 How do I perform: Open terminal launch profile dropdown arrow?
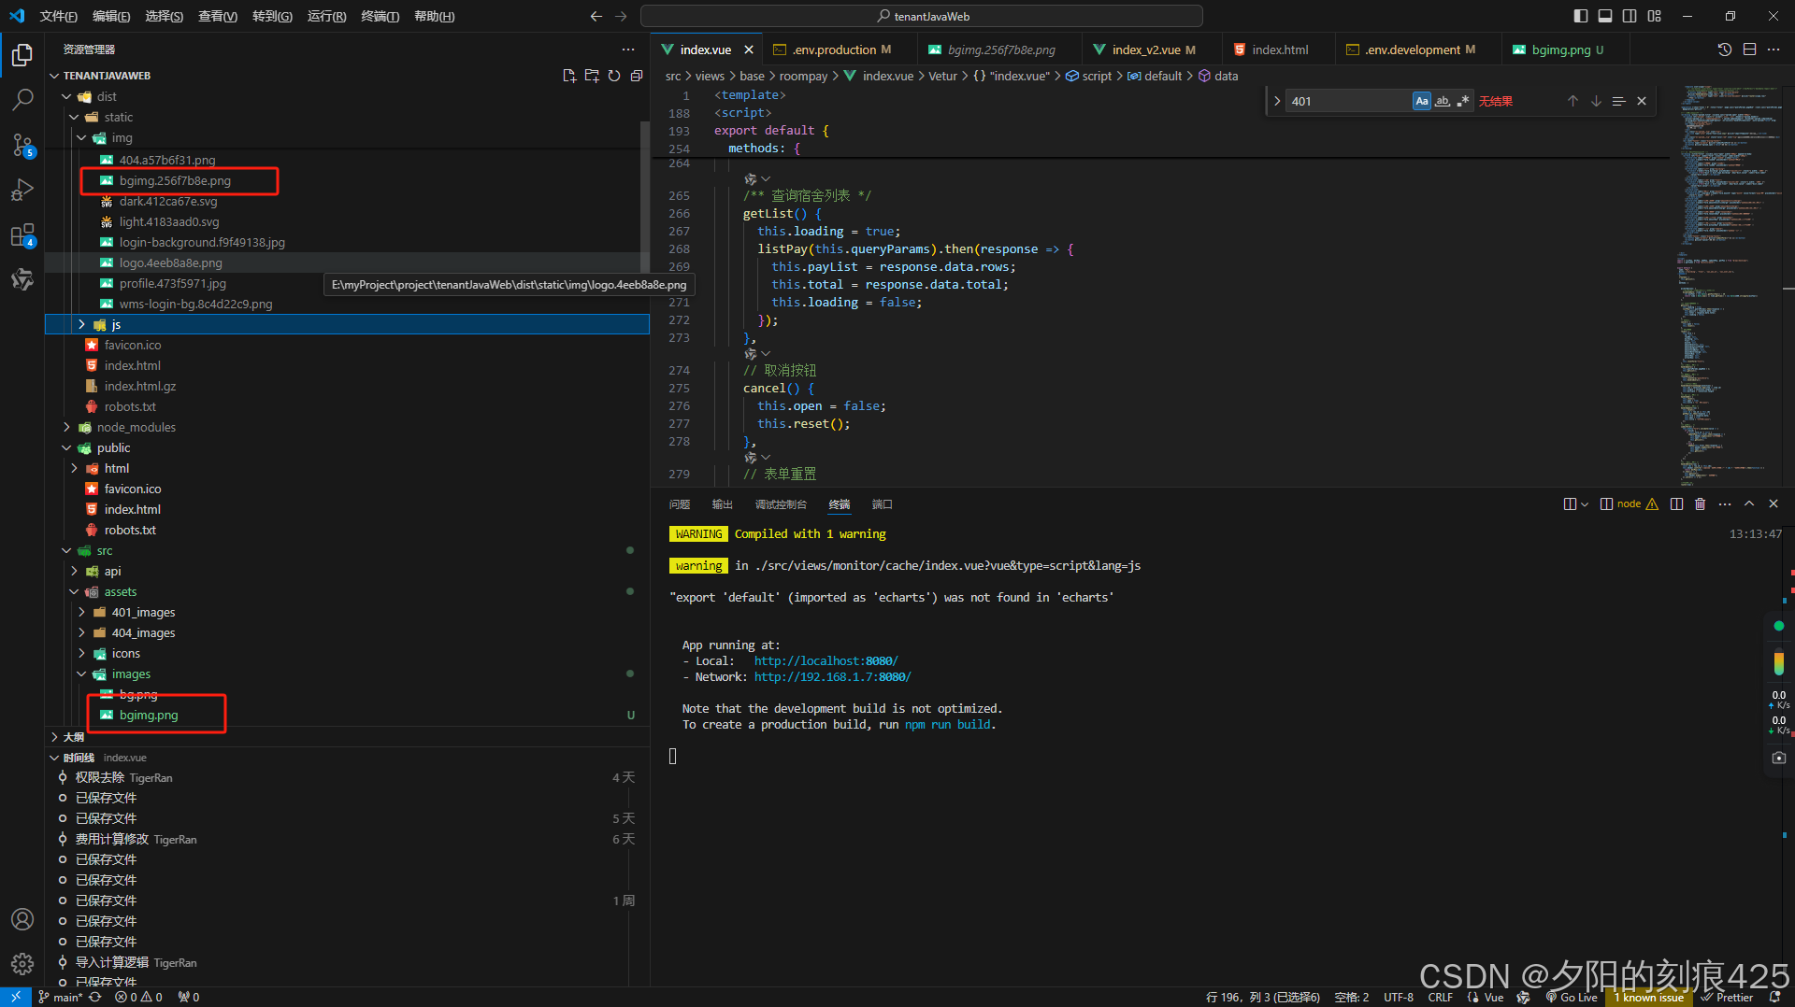[1585, 504]
